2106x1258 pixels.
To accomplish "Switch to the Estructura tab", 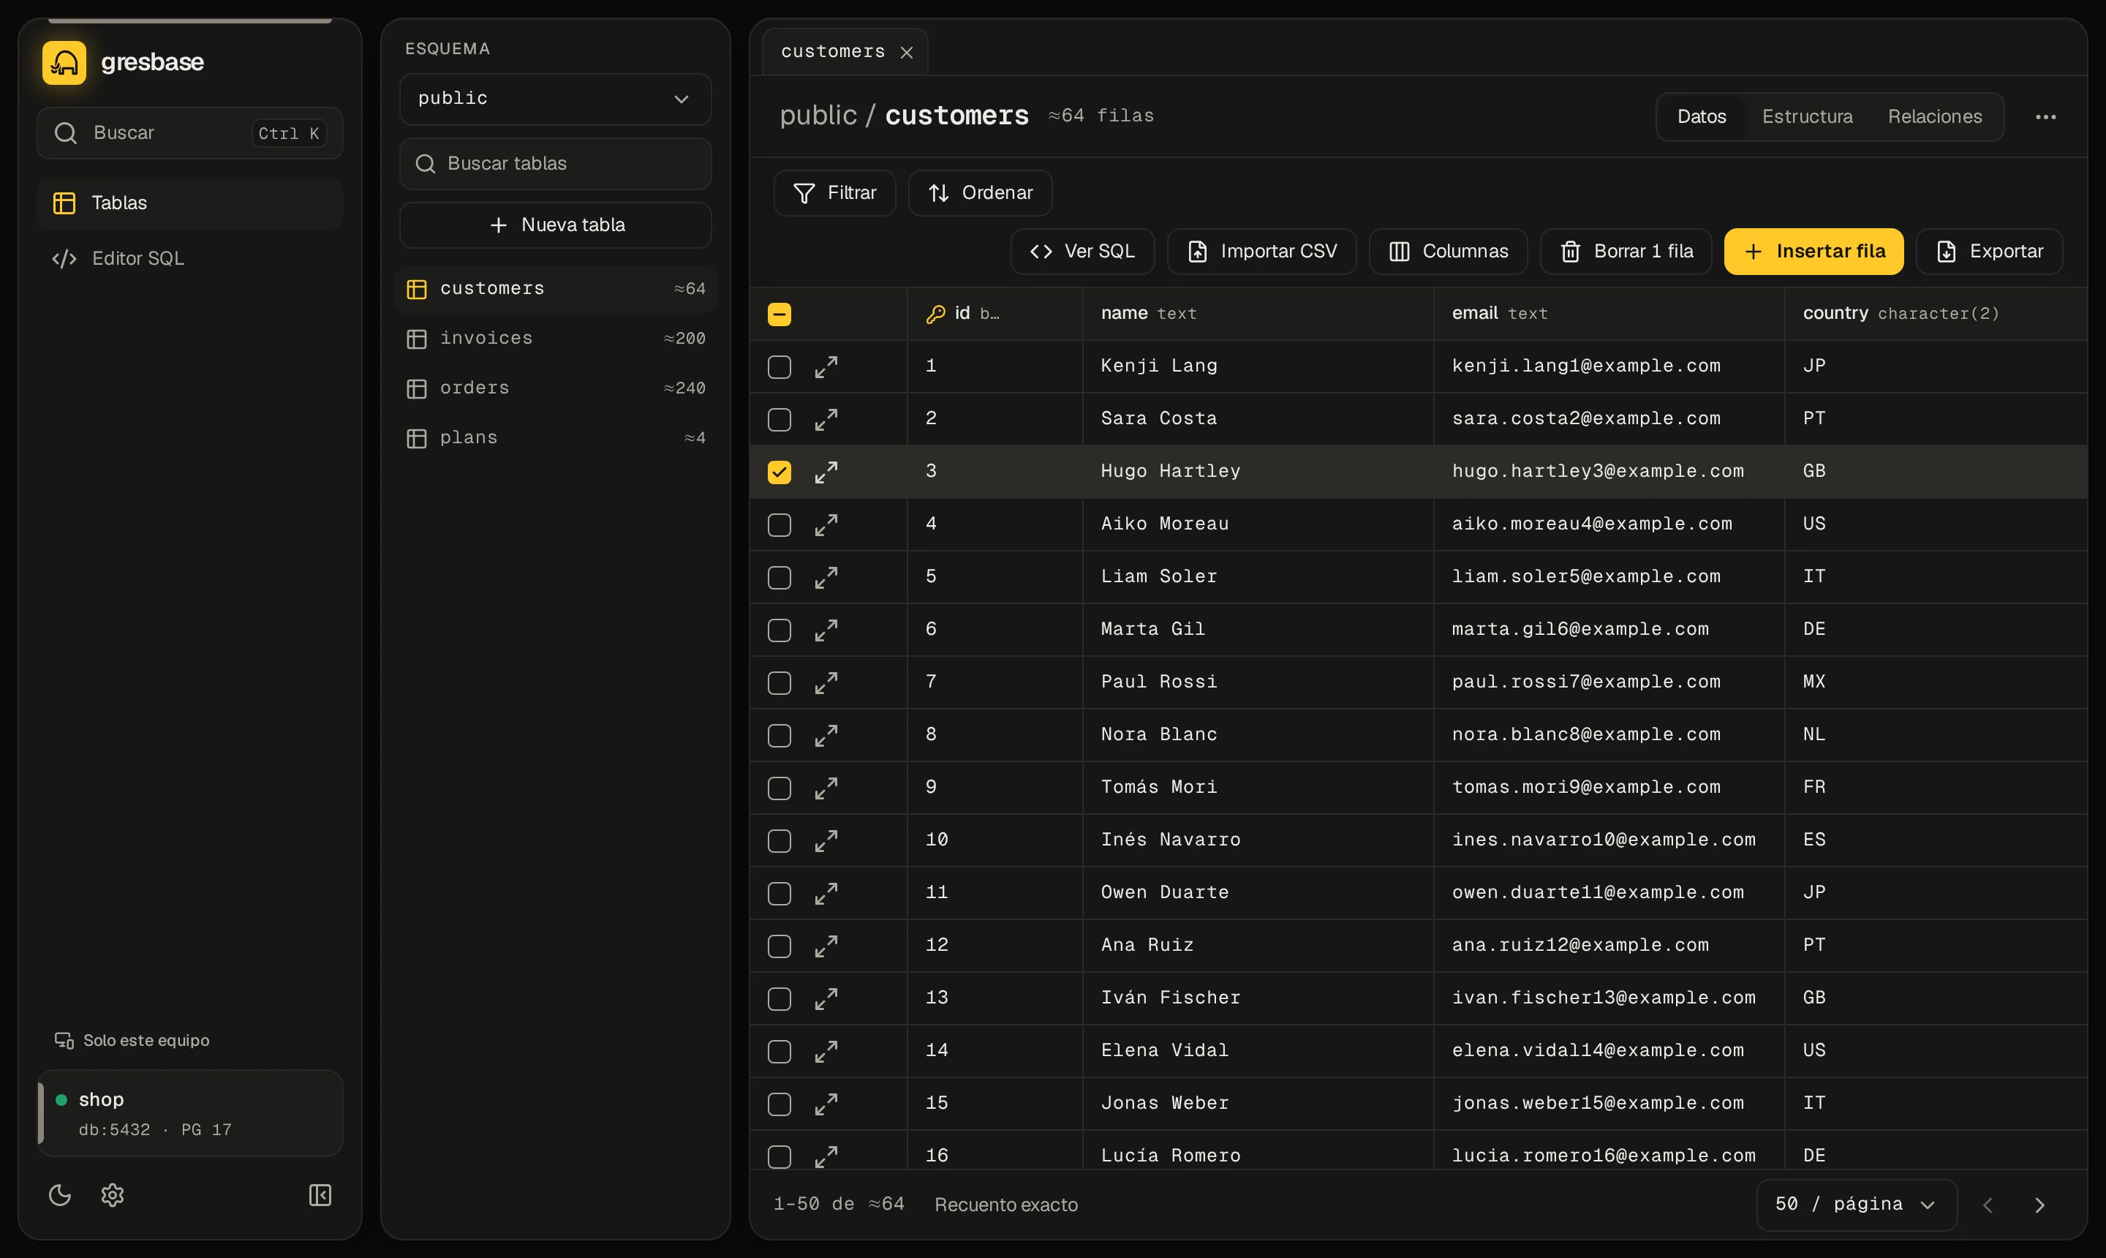I will 1807,117.
